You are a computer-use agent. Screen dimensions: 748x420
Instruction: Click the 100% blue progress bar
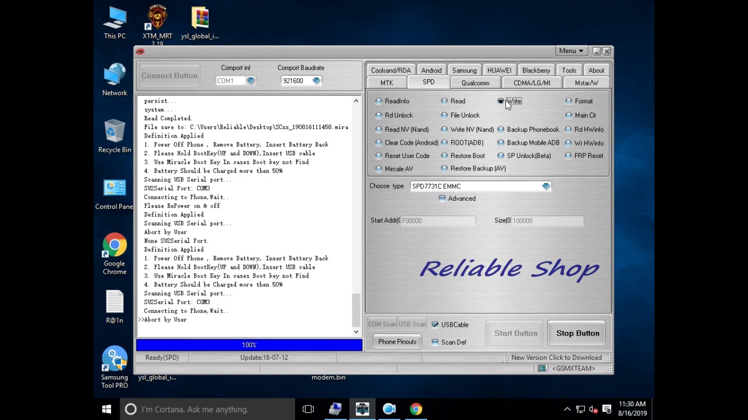tap(250, 345)
